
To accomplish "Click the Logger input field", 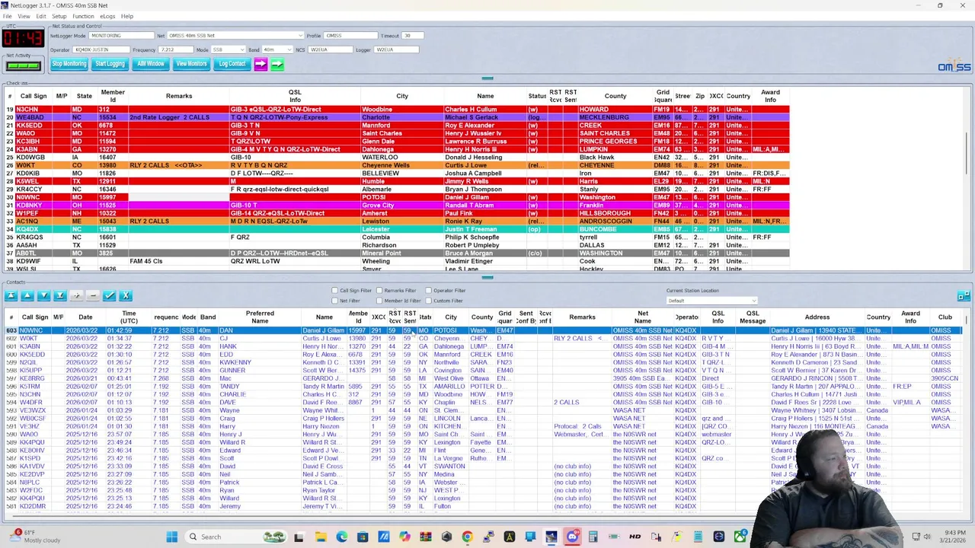I will pyautogui.click(x=396, y=49).
